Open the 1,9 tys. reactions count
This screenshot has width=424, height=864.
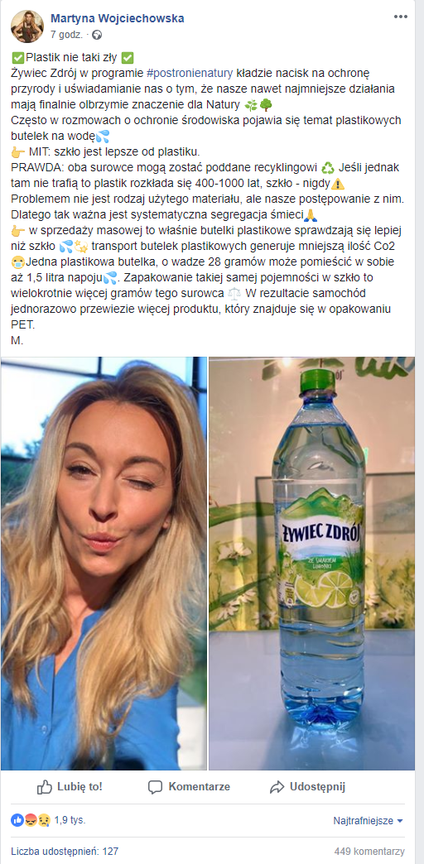[x=70, y=820]
